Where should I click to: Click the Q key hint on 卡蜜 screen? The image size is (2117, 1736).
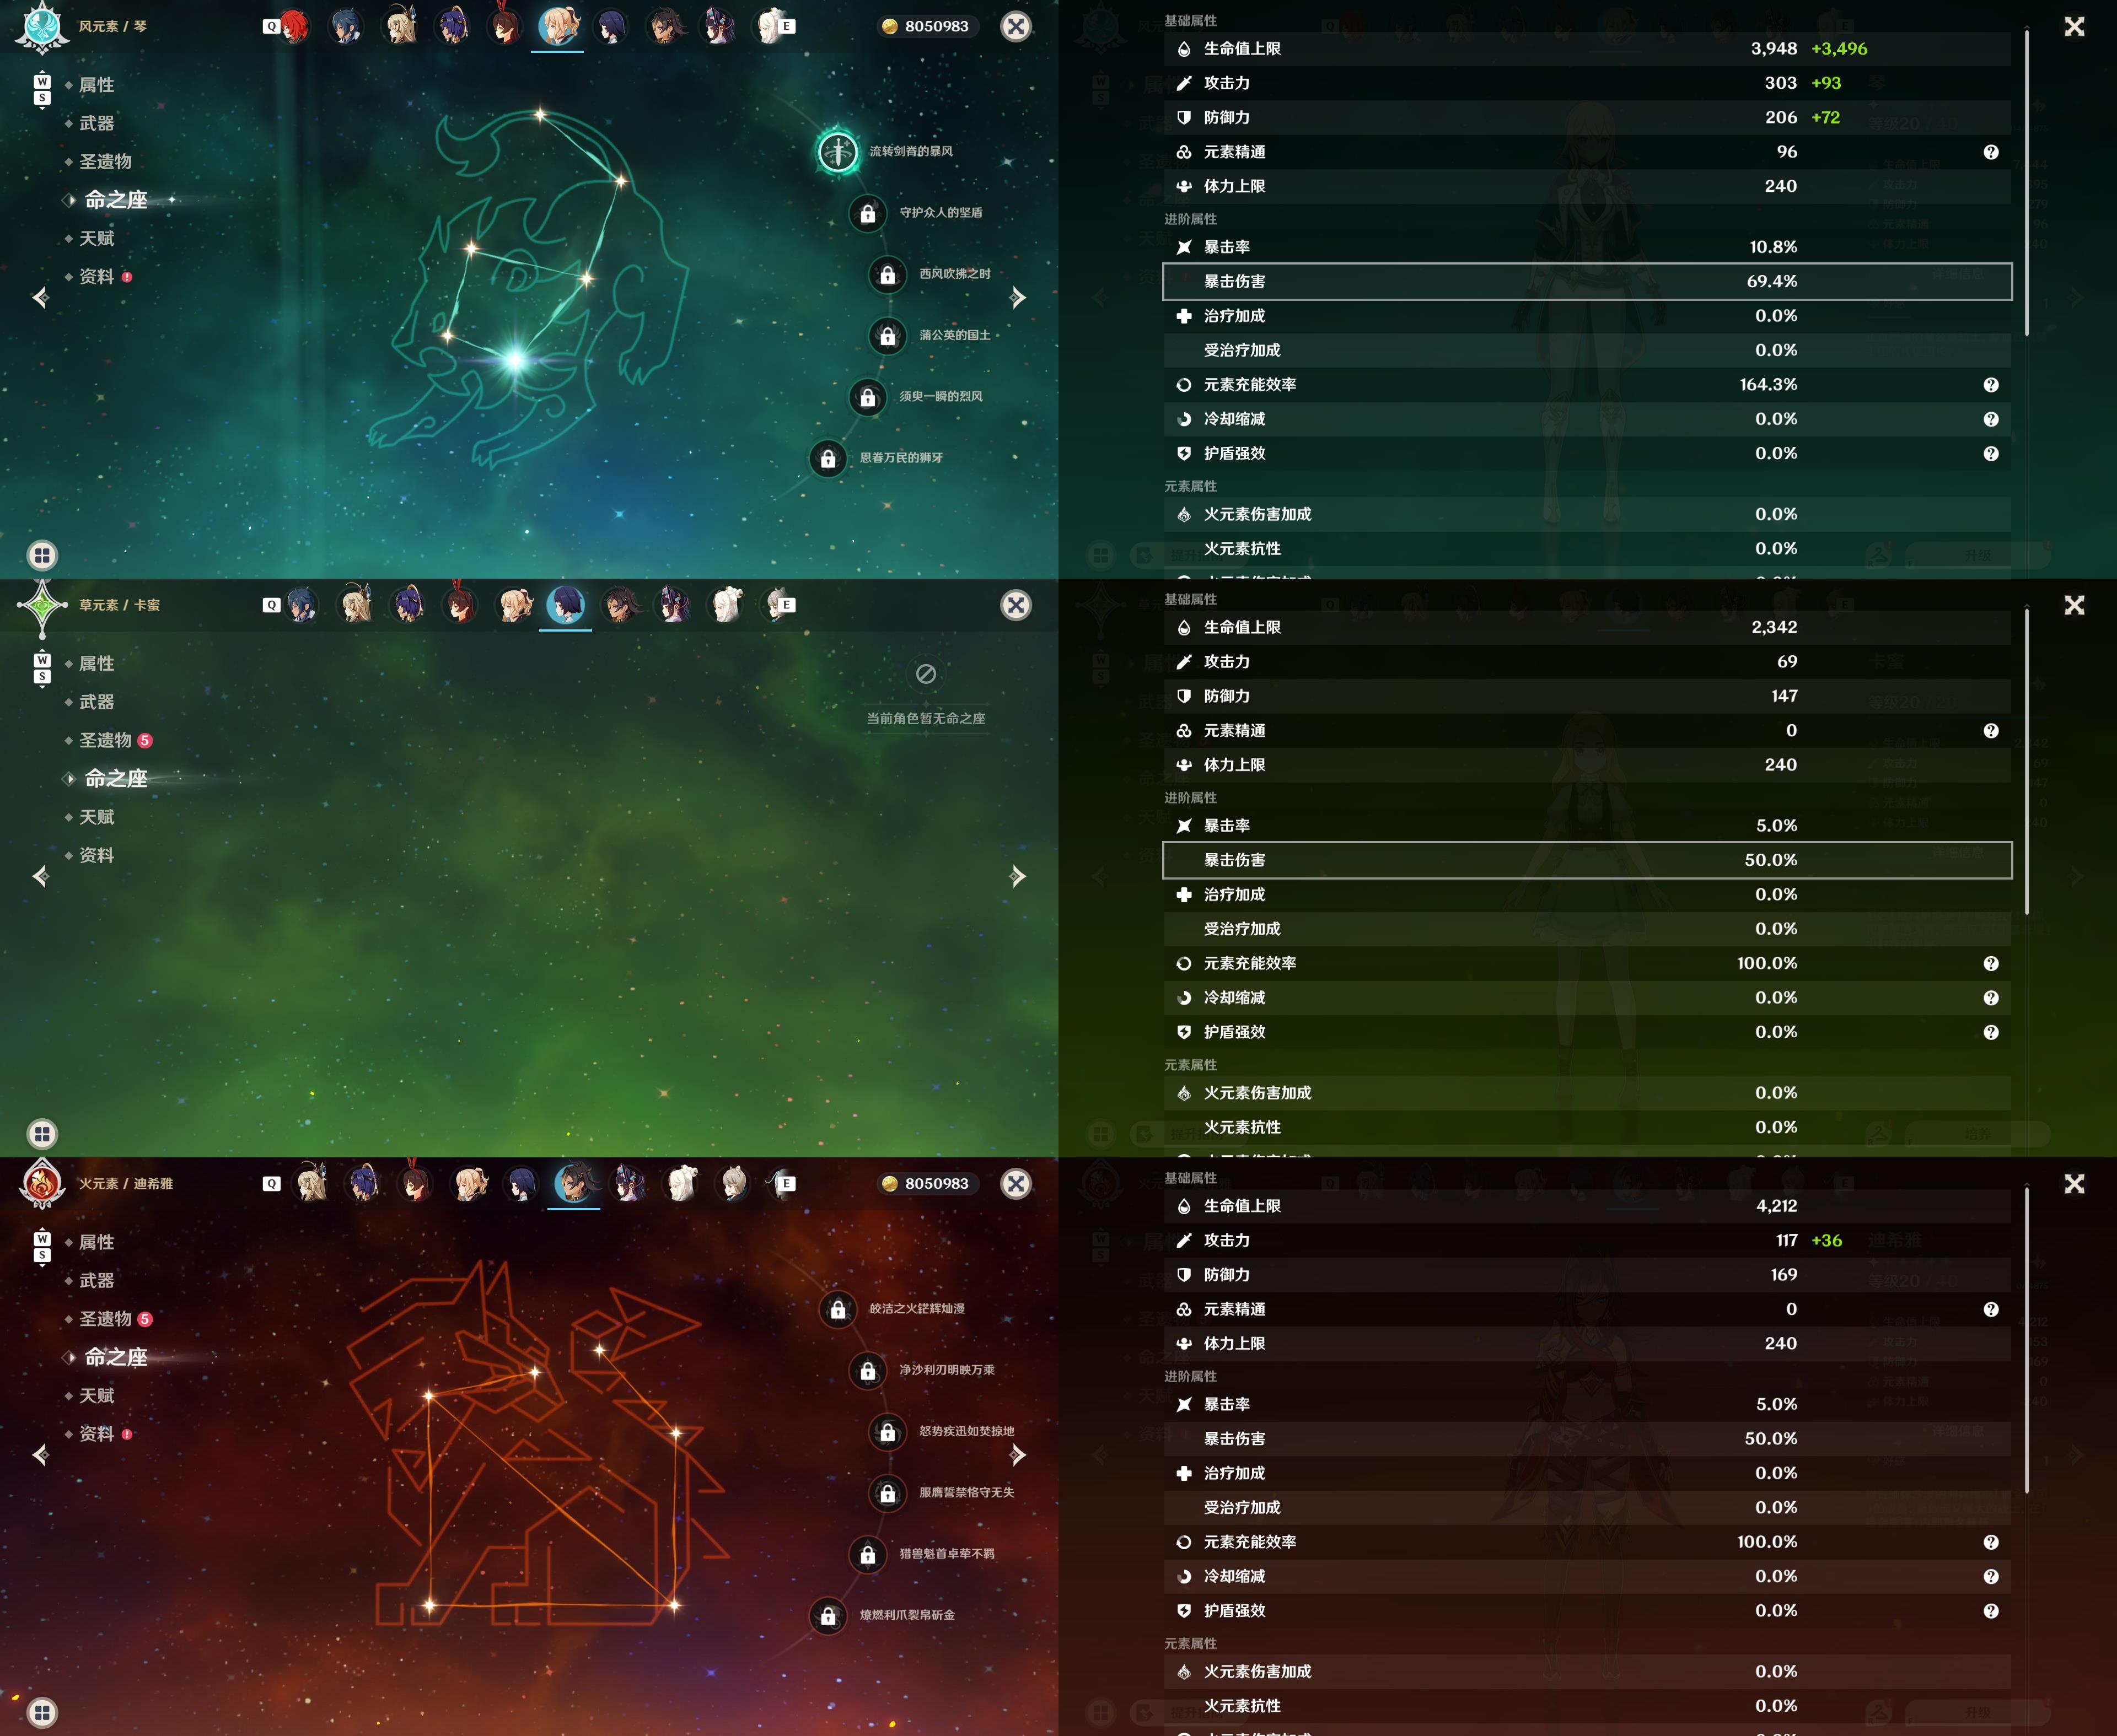(271, 605)
